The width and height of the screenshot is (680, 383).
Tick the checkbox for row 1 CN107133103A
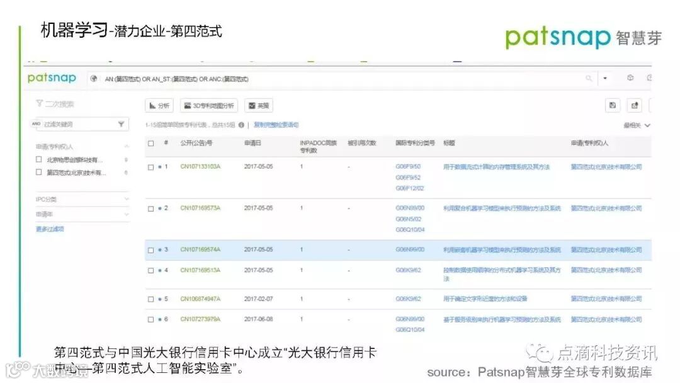click(x=151, y=167)
